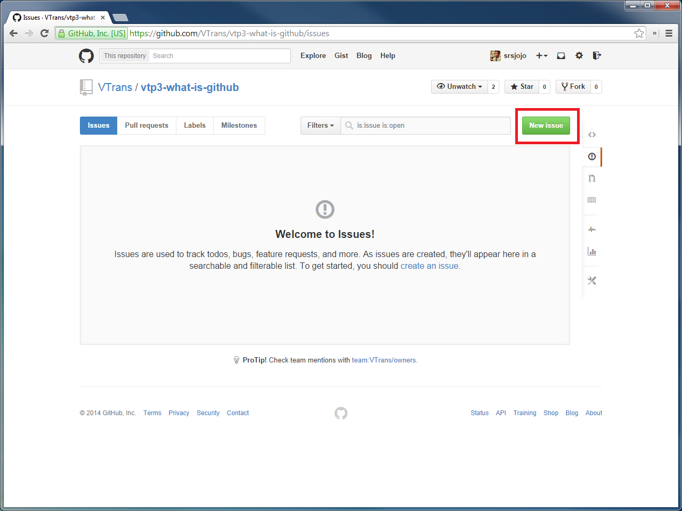This screenshot has width=682, height=511.
Task: Open account settings gear icon
Action: coord(579,55)
